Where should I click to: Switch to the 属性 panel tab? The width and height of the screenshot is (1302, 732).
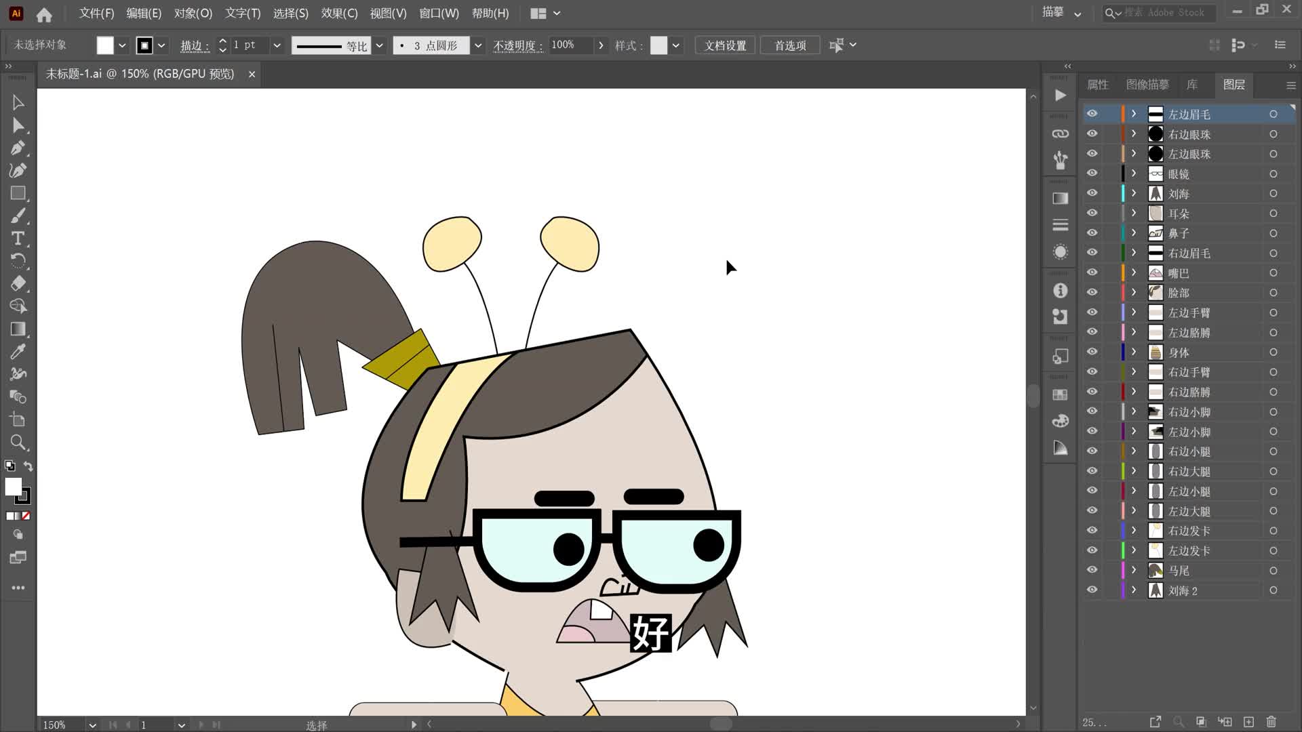pyautogui.click(x=1097, y=85)
